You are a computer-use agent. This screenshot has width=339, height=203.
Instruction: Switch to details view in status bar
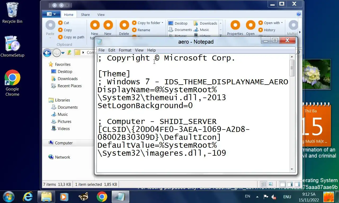[x=264, y=184]
